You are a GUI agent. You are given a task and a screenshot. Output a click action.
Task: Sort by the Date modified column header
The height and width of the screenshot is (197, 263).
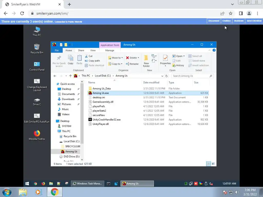point(151,82)
